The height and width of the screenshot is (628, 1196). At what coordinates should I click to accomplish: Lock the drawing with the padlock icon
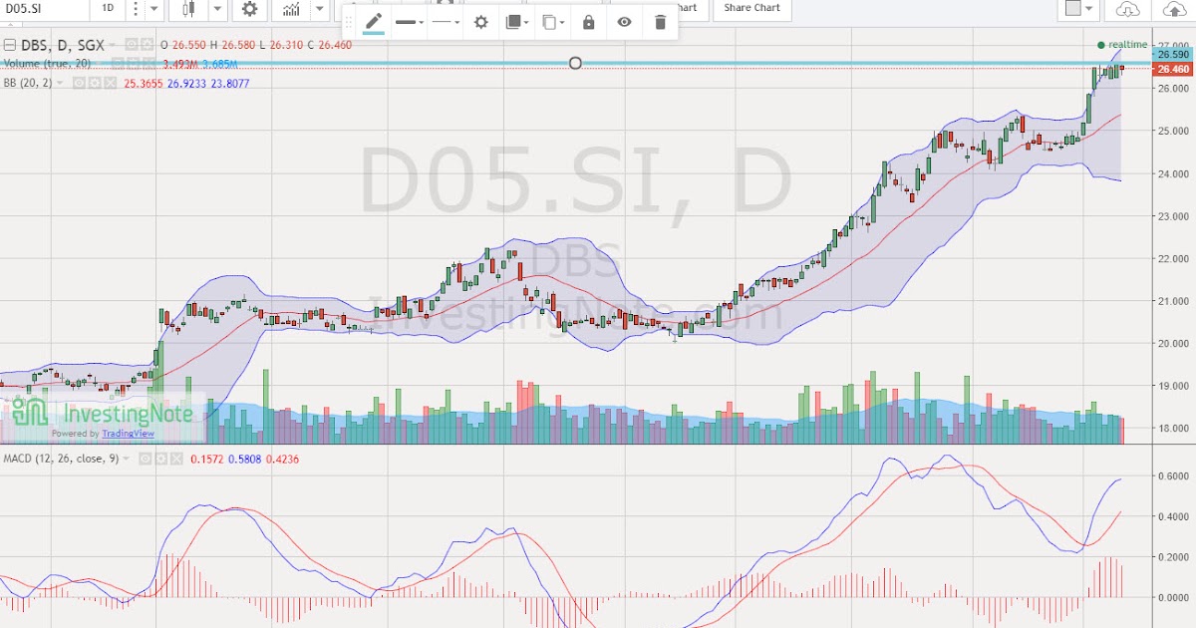587,21
